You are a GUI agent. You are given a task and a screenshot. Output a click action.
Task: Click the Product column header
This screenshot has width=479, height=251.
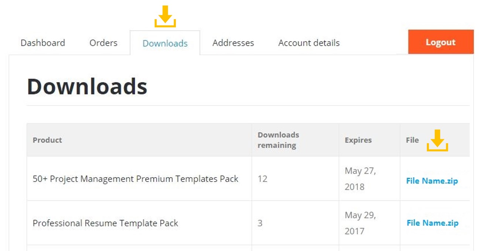[48, 140]
